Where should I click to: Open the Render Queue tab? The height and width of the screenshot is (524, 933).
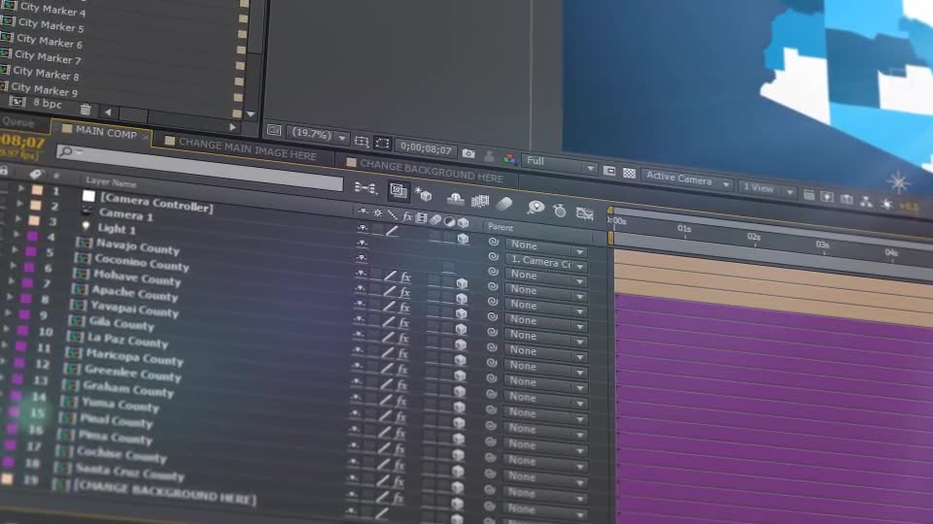(17, 122)
